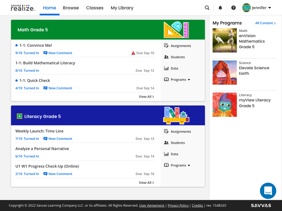The width and height of the screenshot is (282, 211).
Task: Click Math Grade 5 Assignments icon
Action: point(166,46)
